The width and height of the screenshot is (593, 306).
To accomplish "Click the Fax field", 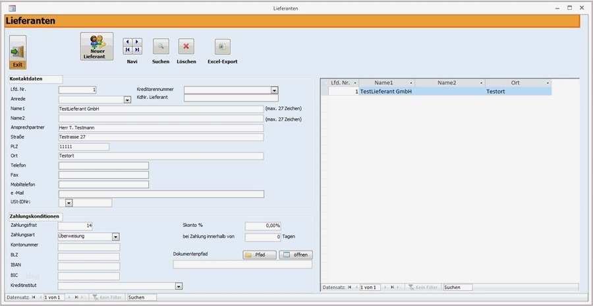I will [103, 175].
